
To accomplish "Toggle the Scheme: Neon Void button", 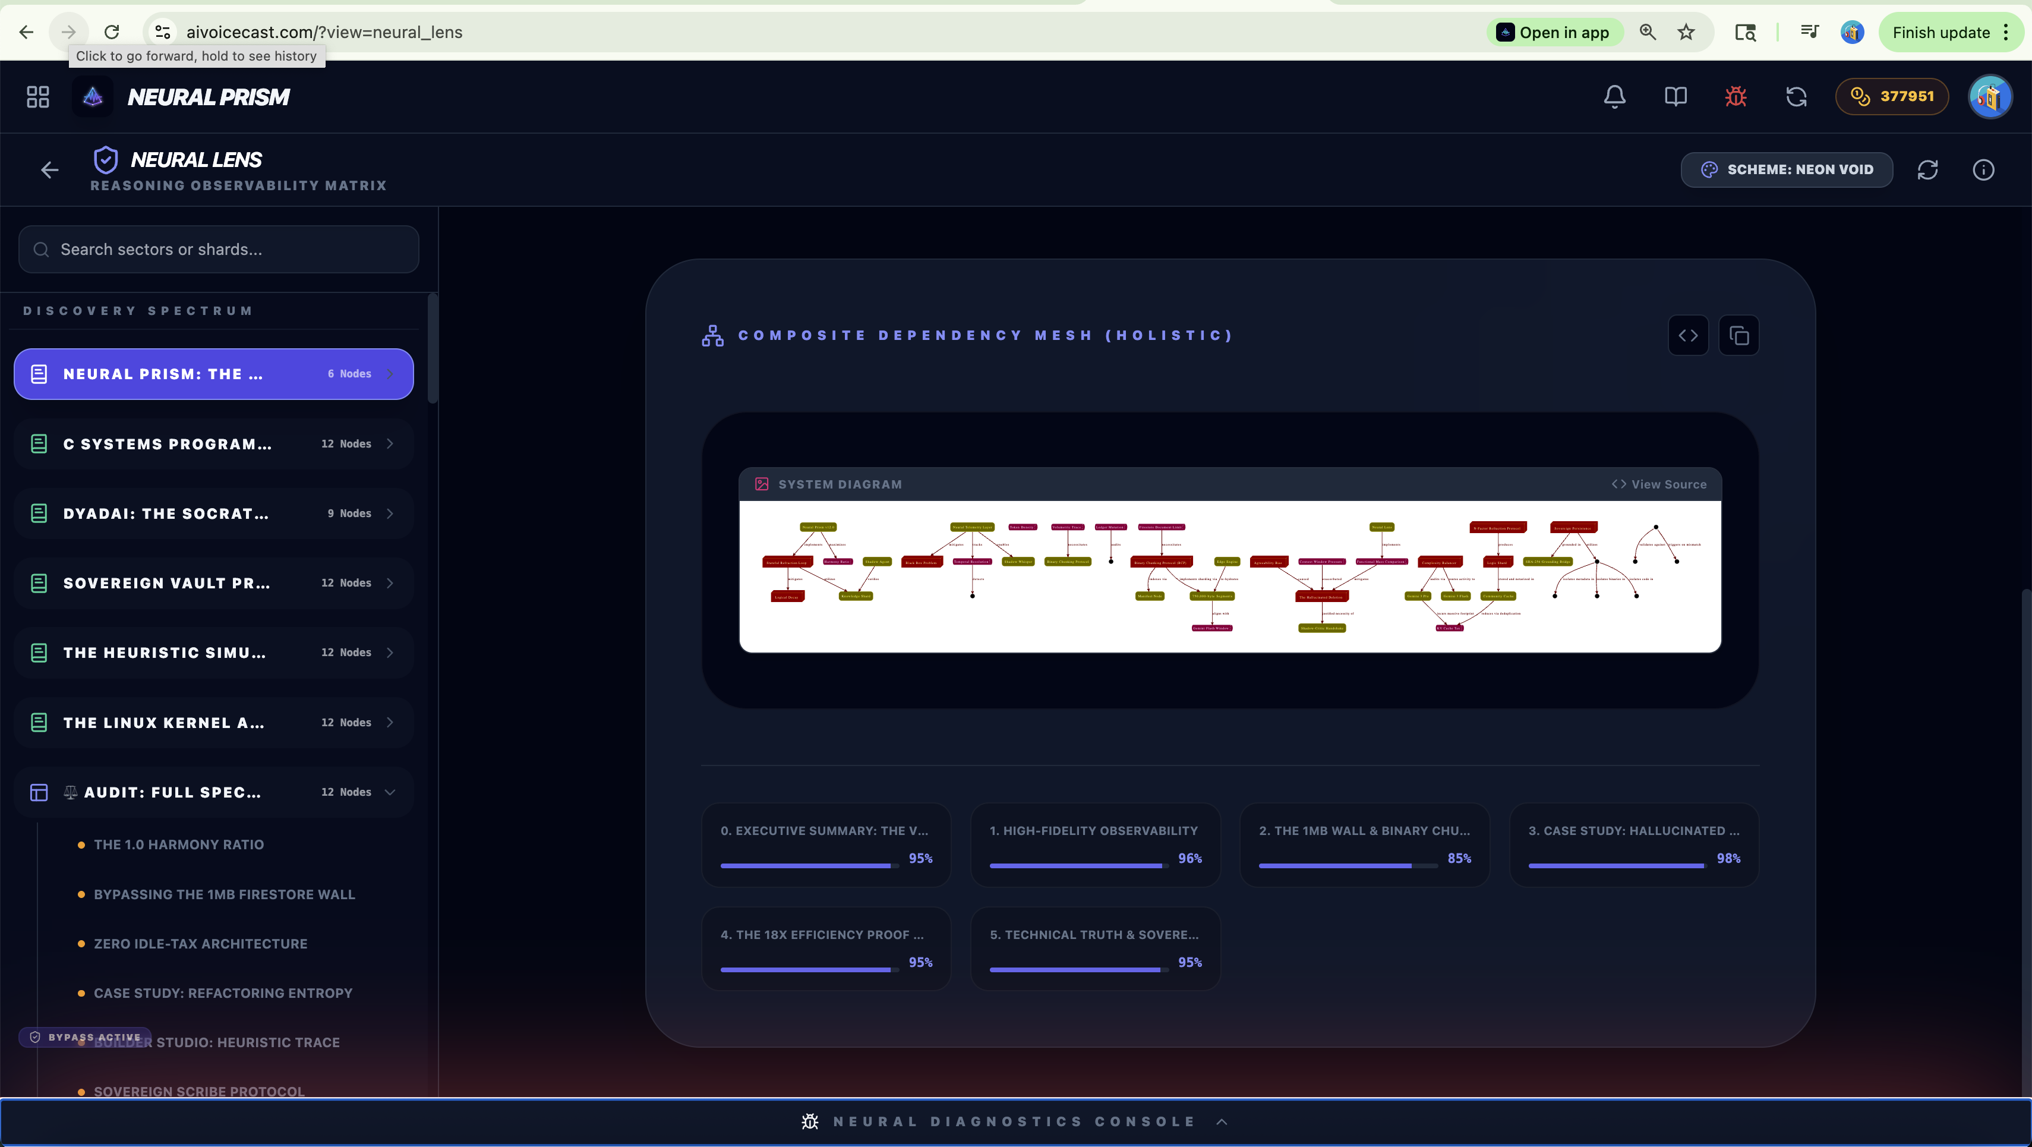I will [1786, 169].
